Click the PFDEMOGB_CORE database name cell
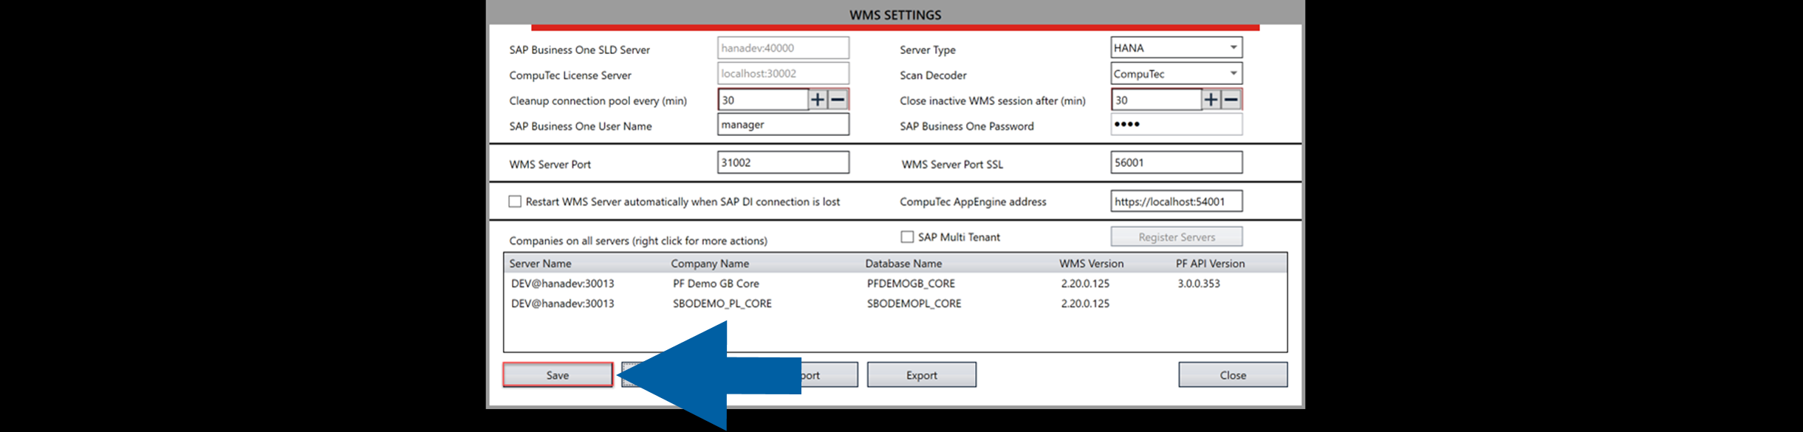Viewport: 1803px width, 432px height. (911, 284)
